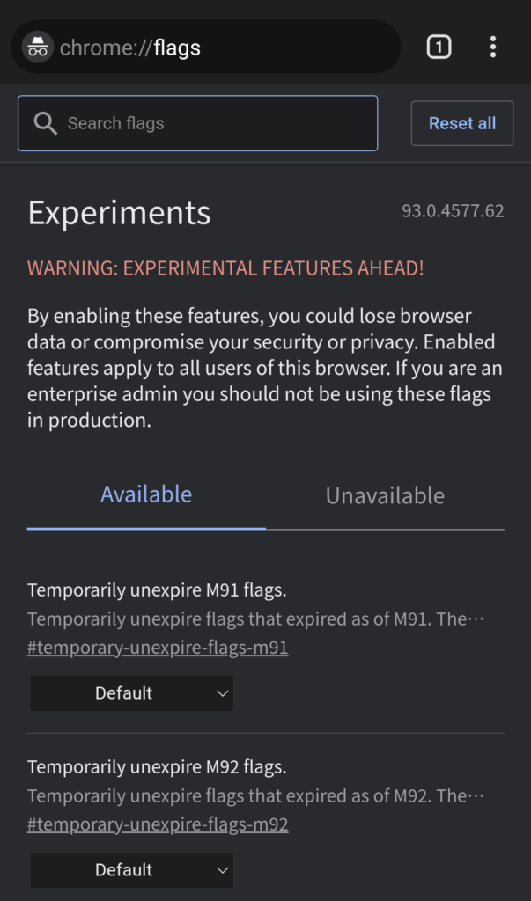Select the Temporarily unexpire M92 flags title
Screen dimensions: 531x901
(x=157, y=767)
